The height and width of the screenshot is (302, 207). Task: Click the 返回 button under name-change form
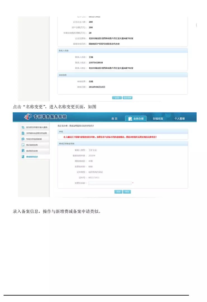(118, 192)
